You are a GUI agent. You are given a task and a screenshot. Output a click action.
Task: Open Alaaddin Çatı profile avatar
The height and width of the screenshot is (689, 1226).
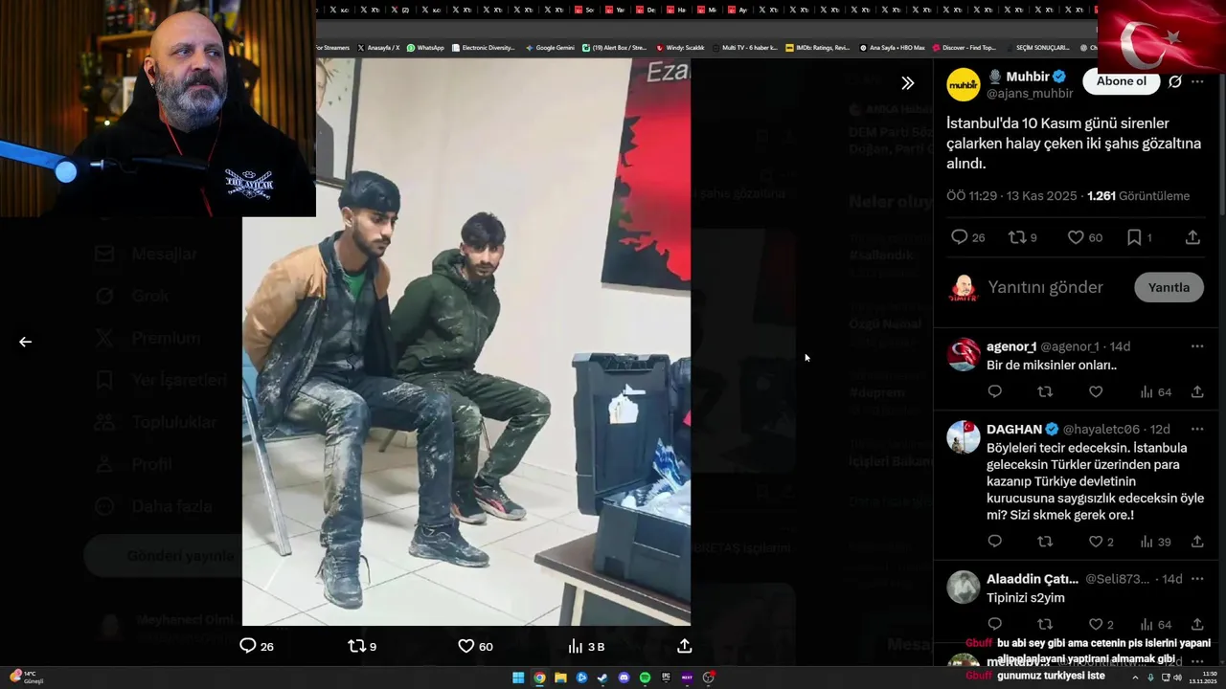[964, 587]
